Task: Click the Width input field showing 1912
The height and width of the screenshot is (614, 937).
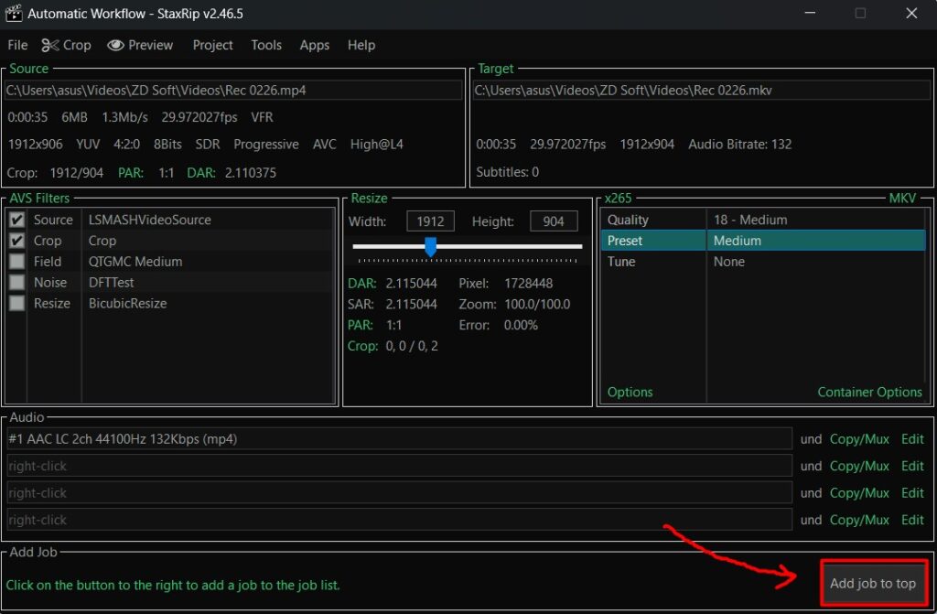Action: (430, 221)
